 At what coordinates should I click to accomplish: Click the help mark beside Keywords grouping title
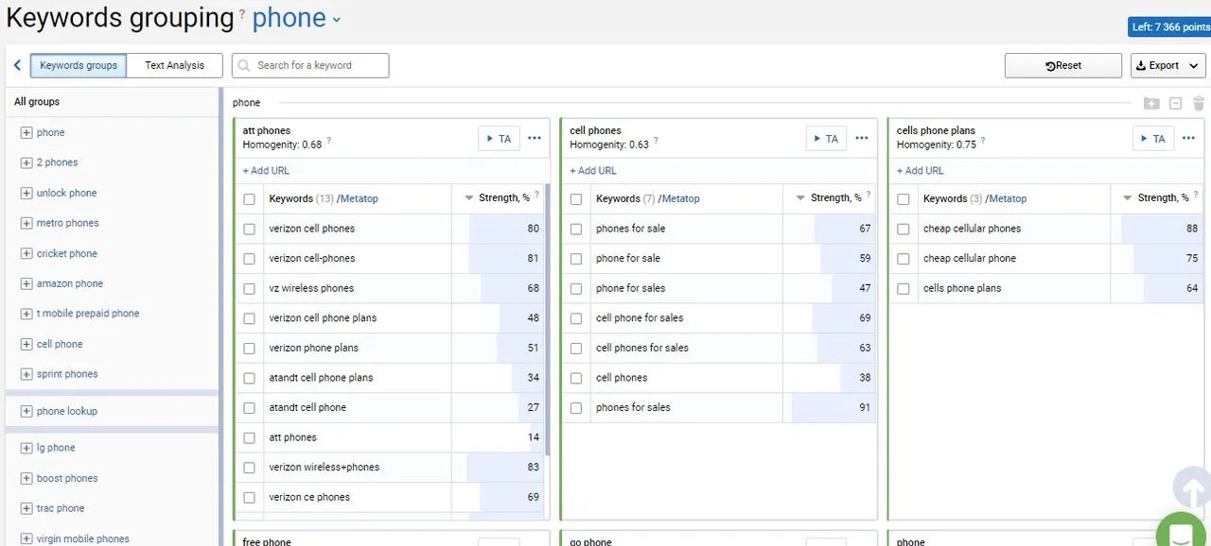point(242,13)
